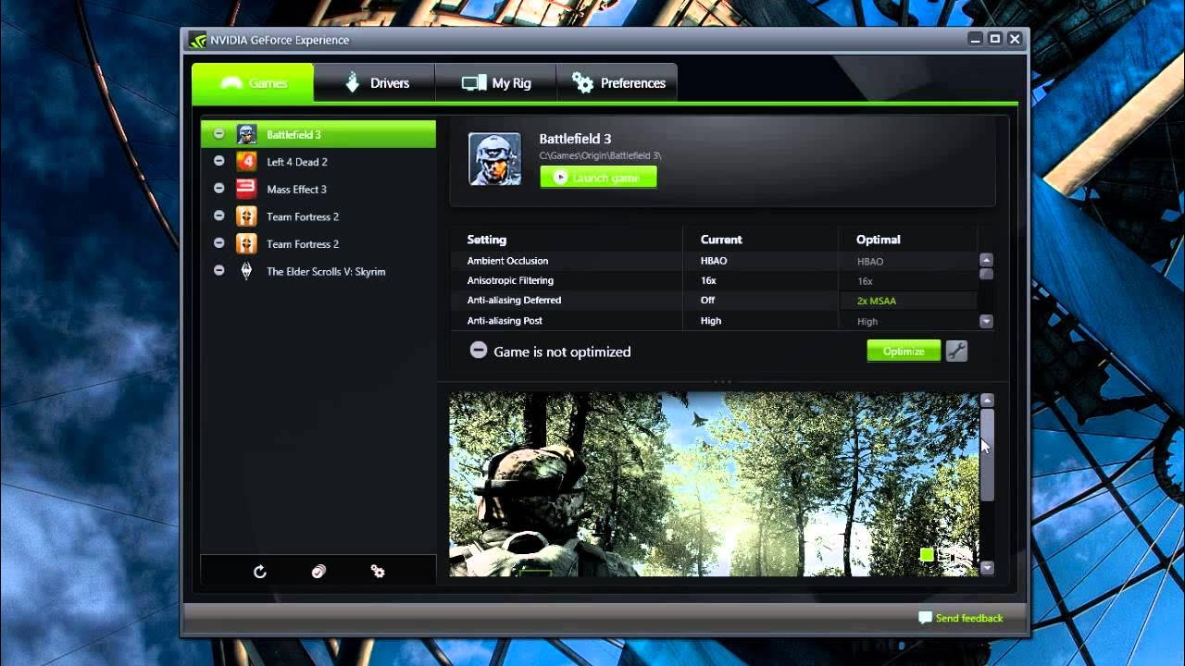Click the Current column header
This screenshot has height=666, width=1185.
(721, 240)
